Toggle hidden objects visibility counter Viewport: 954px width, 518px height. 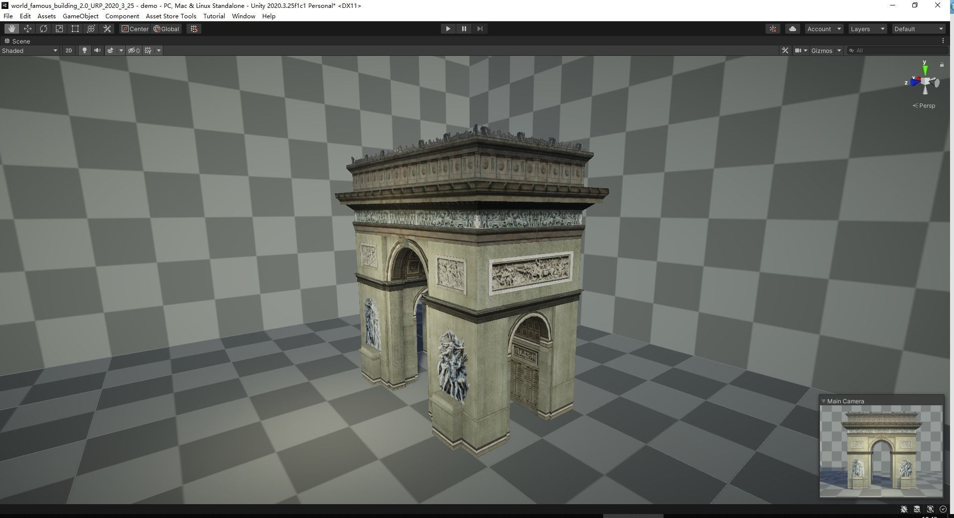pos(134,50)
